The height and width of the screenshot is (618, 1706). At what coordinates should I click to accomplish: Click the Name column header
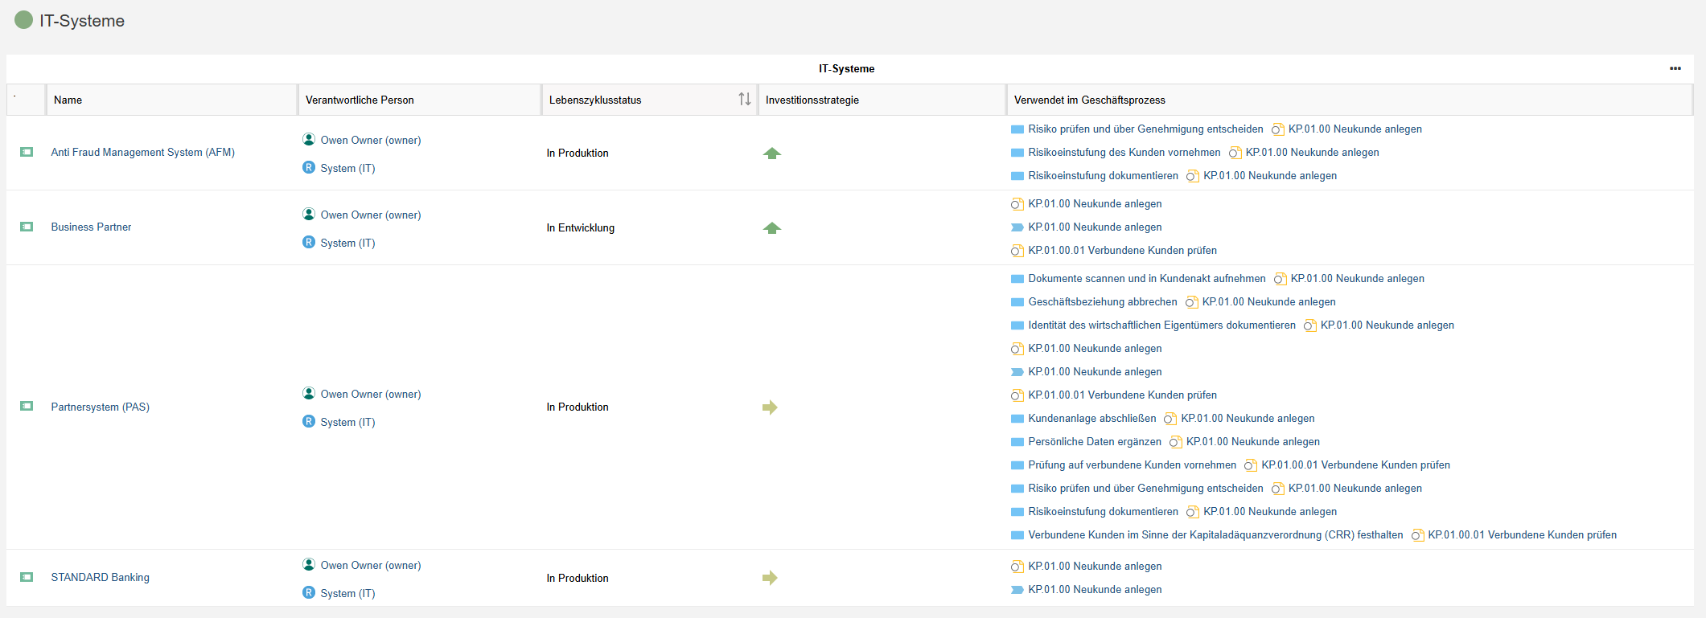point(171,100)
